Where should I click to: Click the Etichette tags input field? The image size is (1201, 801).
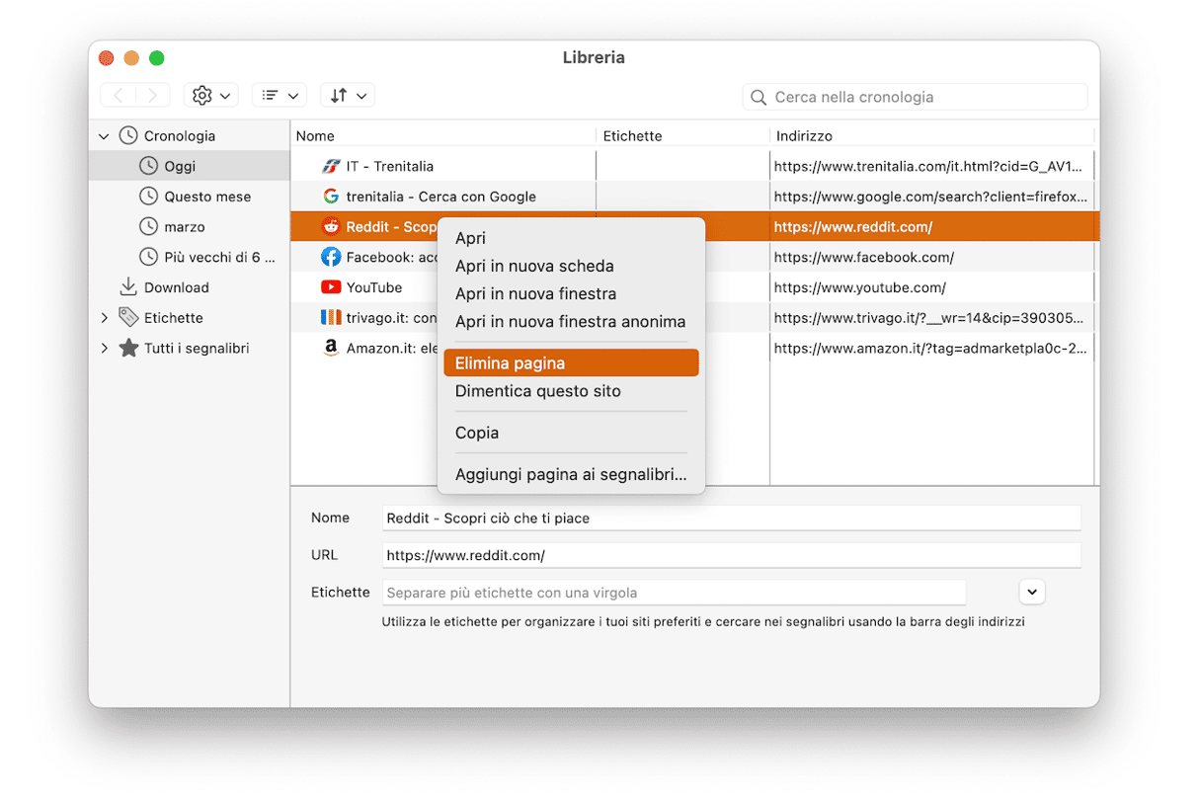[674, 593]
